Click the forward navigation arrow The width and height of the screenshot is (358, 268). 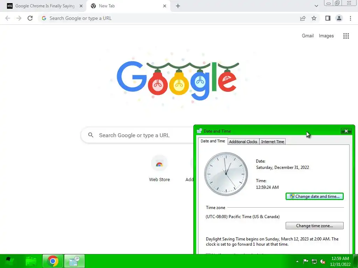[x=19, y=18]
